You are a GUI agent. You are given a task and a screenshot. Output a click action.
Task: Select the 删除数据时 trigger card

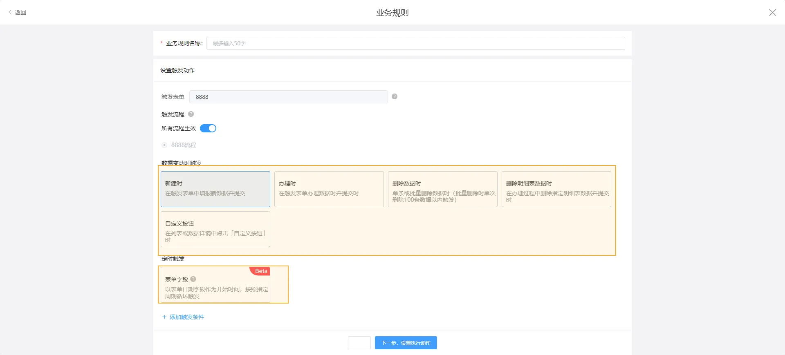coord(443,189)
